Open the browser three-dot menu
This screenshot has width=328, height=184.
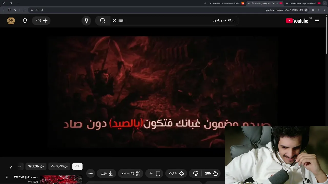[3, 10]
